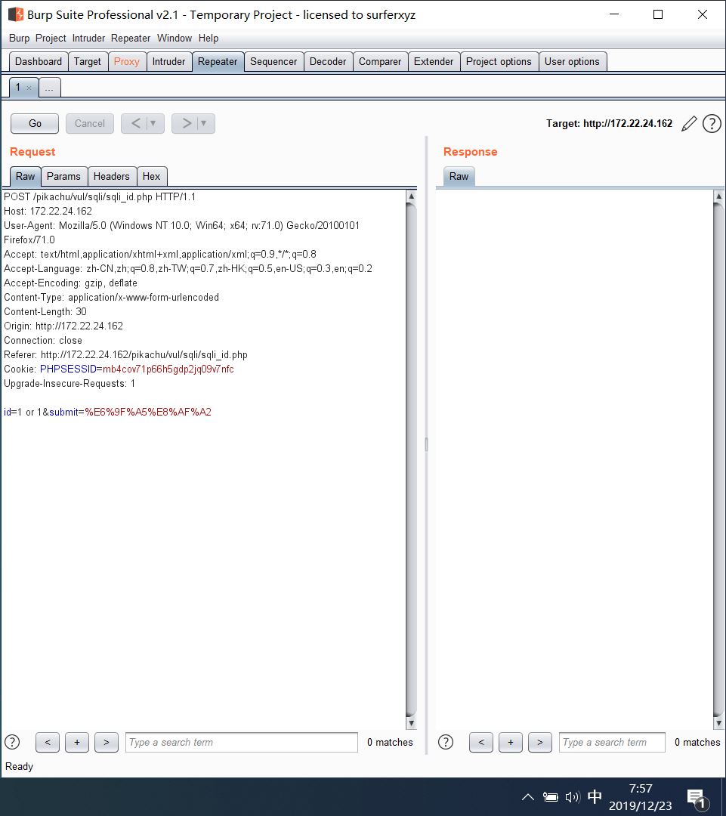Image resolution: width=726 pixels, height=816 pixels.
Task: Click the Cancel button
Action: pyautogui.click(x=89, y=123)
